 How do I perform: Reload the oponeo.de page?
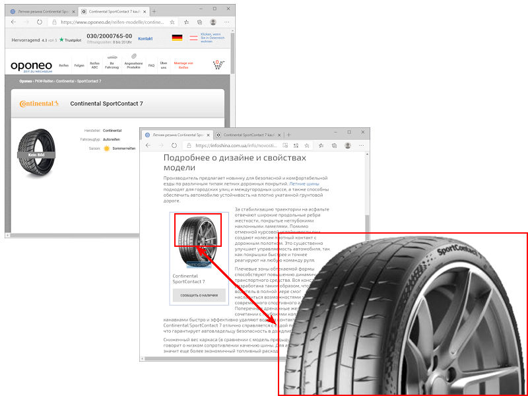click(x=40, y=22)
